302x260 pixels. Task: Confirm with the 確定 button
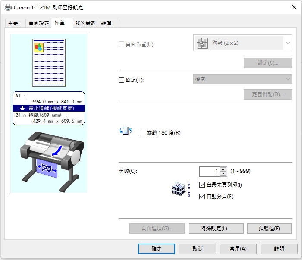[157, 249]
